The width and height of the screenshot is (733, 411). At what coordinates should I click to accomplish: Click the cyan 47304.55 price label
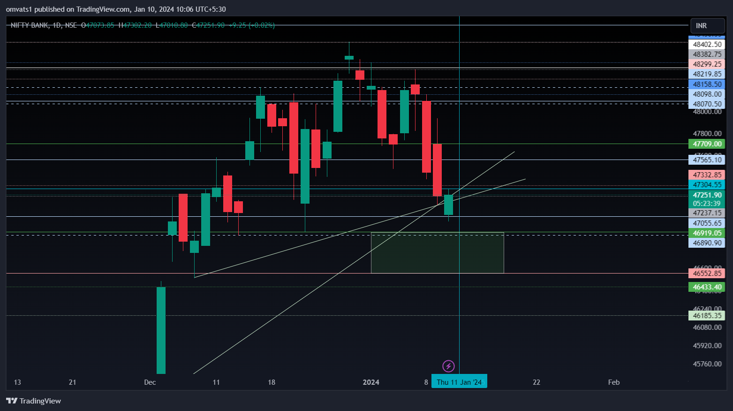707,185
